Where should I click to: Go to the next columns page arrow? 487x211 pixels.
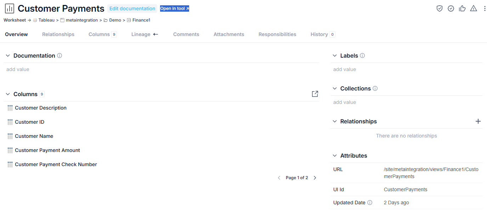point(315,178)
